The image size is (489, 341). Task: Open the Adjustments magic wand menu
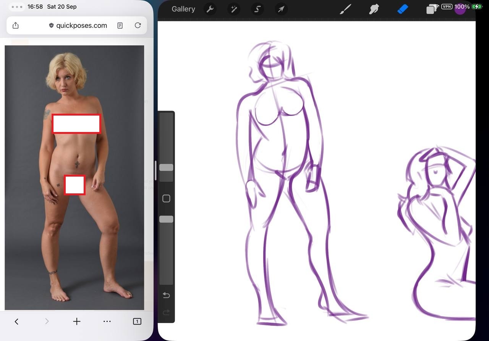tap(233, 9)
